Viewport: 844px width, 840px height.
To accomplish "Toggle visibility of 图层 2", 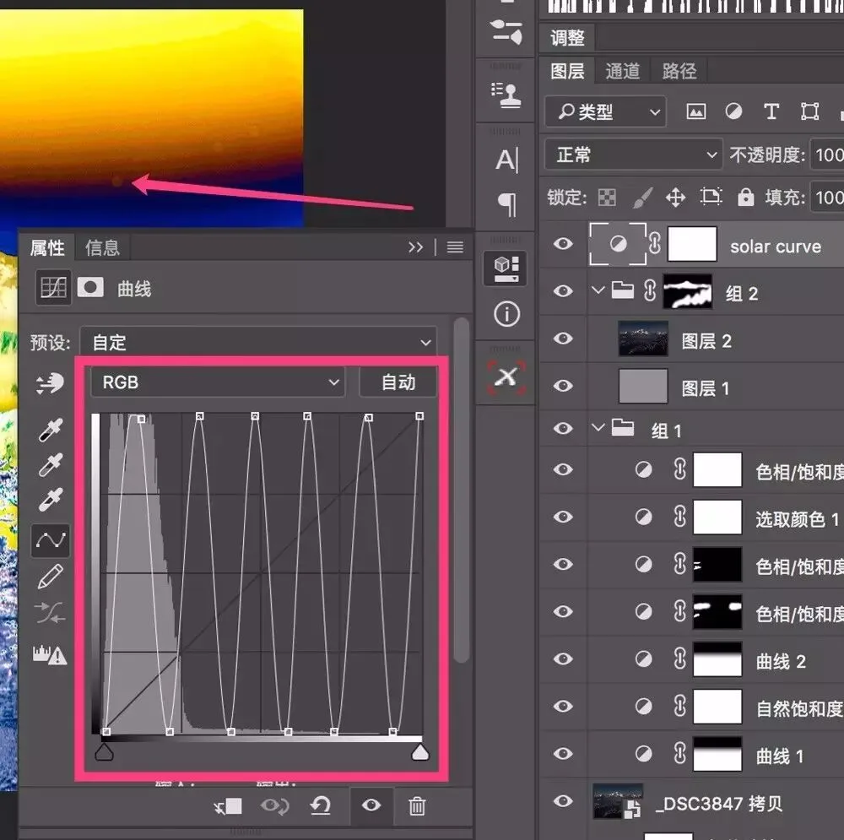I will 563,339.
